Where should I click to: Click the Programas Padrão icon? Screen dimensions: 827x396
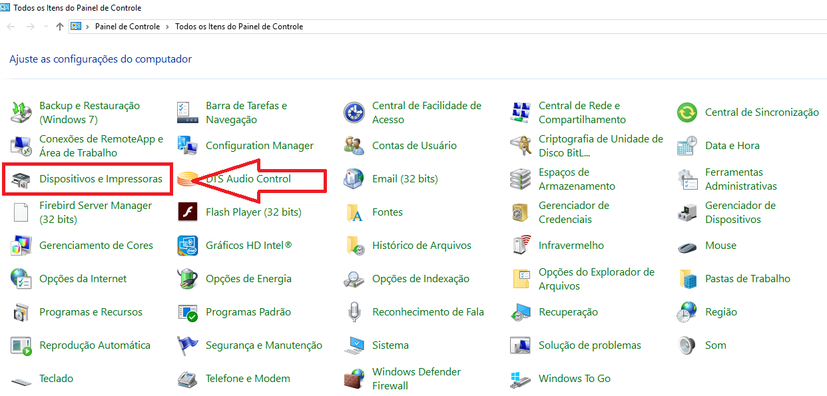(x=187, y=312)
